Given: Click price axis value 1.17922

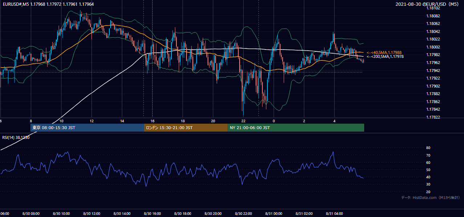Looking at the screenshot, I should (433, 78).
